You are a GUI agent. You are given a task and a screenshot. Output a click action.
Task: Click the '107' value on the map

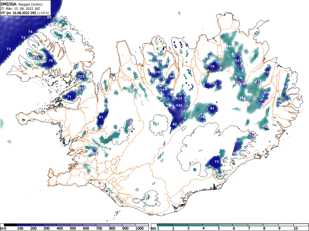click(x=214, y=84)
